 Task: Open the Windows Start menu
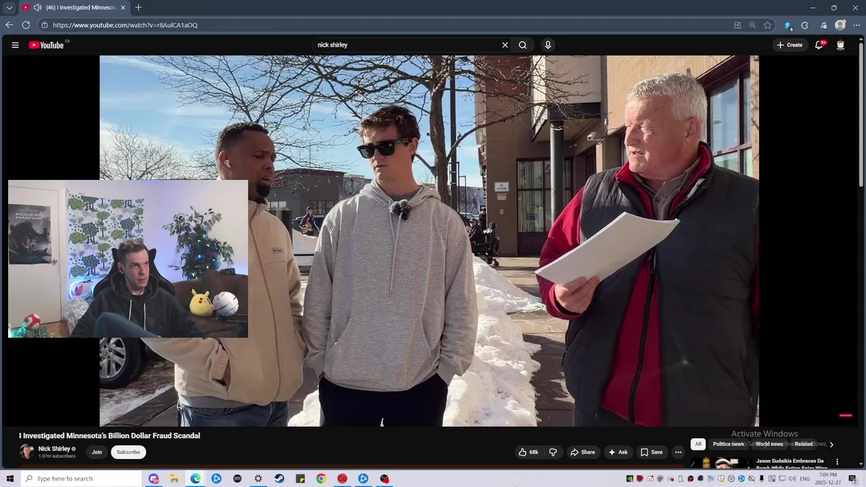coord(10,479)
